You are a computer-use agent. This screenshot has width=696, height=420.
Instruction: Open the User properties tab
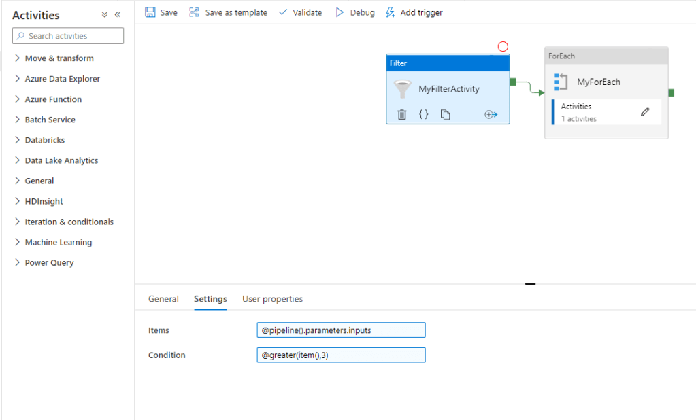(272, 299)
